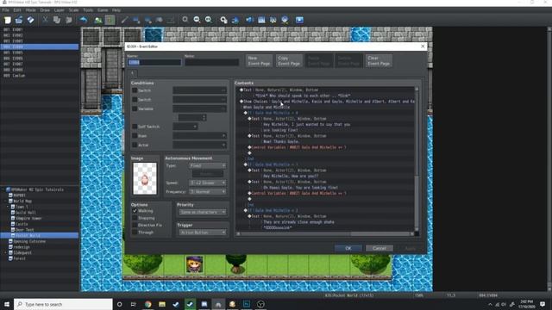This screenshot has width=552, height=310.
Task: Click the Paste toolbar icon
Action: [x=69, y=20]
